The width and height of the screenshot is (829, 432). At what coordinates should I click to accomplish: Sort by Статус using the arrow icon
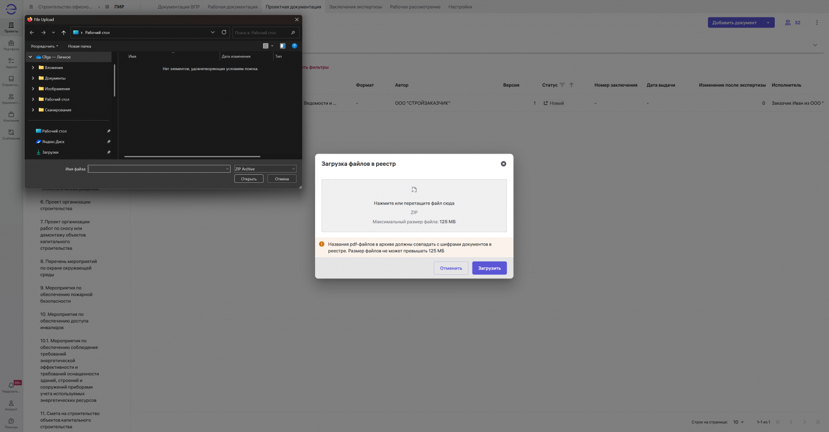pyautogui.click(x=572, y=85)
